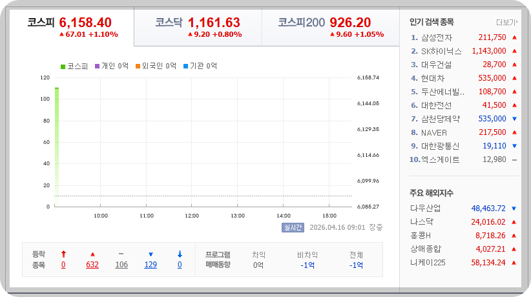Open 대우건설 stock in the popular list

pyautogui.click(x=436, y=65)
